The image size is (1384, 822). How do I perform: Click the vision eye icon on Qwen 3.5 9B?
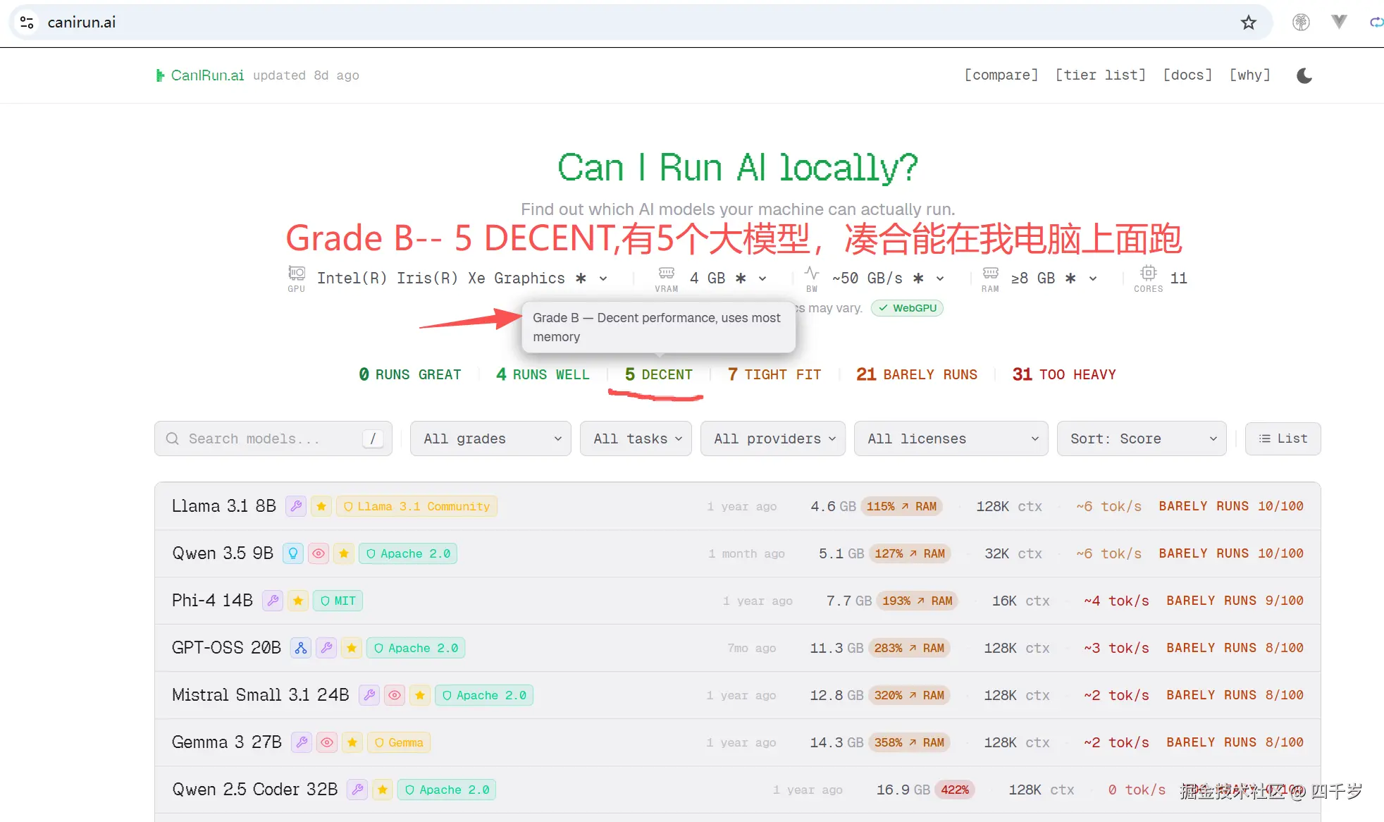[x=319, y=553]
